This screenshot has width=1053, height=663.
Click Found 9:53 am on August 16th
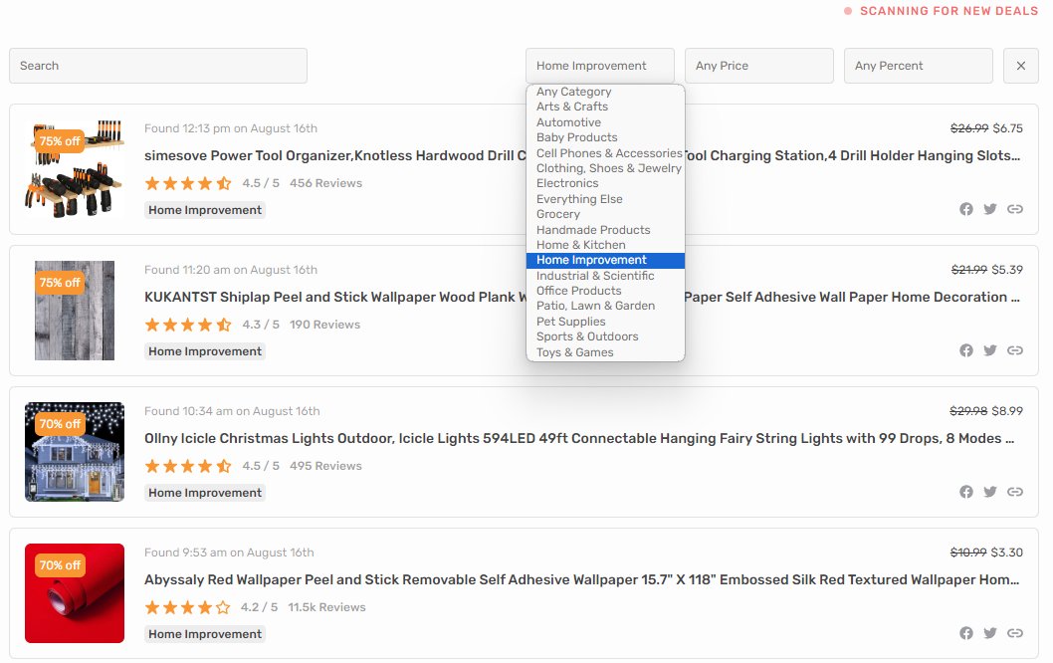(229, 552)
